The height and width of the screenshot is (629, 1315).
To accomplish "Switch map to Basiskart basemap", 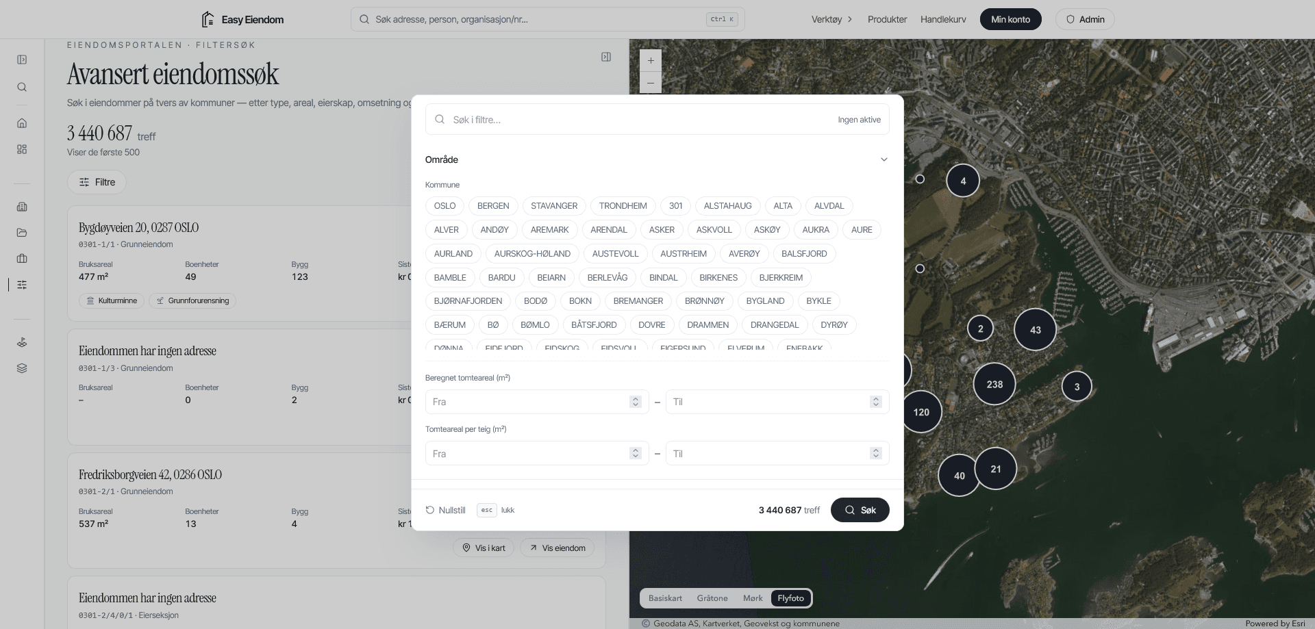I will (665, 598).
